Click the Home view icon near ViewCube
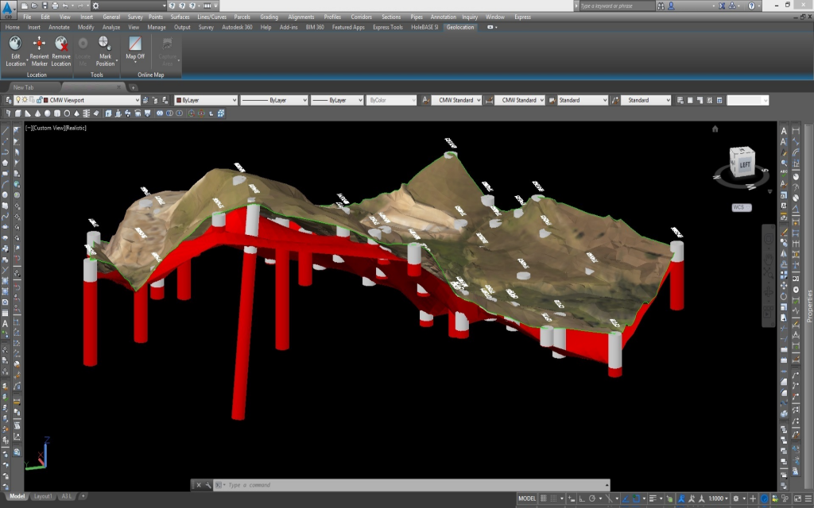 (x=715, y=129)
